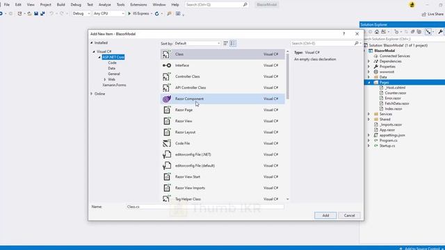Click the Add button
The image size is (445, 250).
(325, 215)
